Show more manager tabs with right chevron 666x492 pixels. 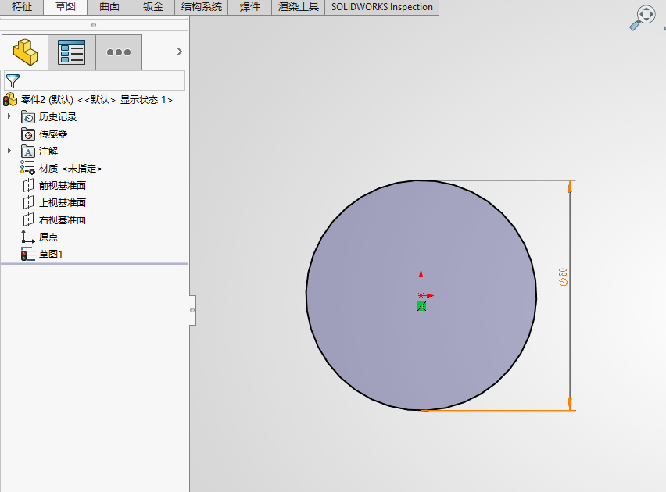tap(179, 52)
